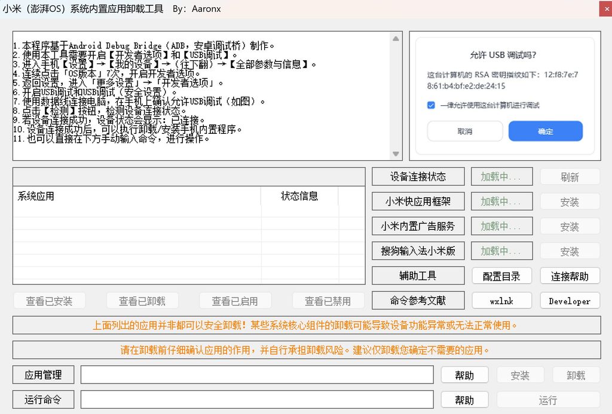This screenshot has width=612, height=414.
Task: Click the 状态信息 column header
Action: [x=299, y=196]
